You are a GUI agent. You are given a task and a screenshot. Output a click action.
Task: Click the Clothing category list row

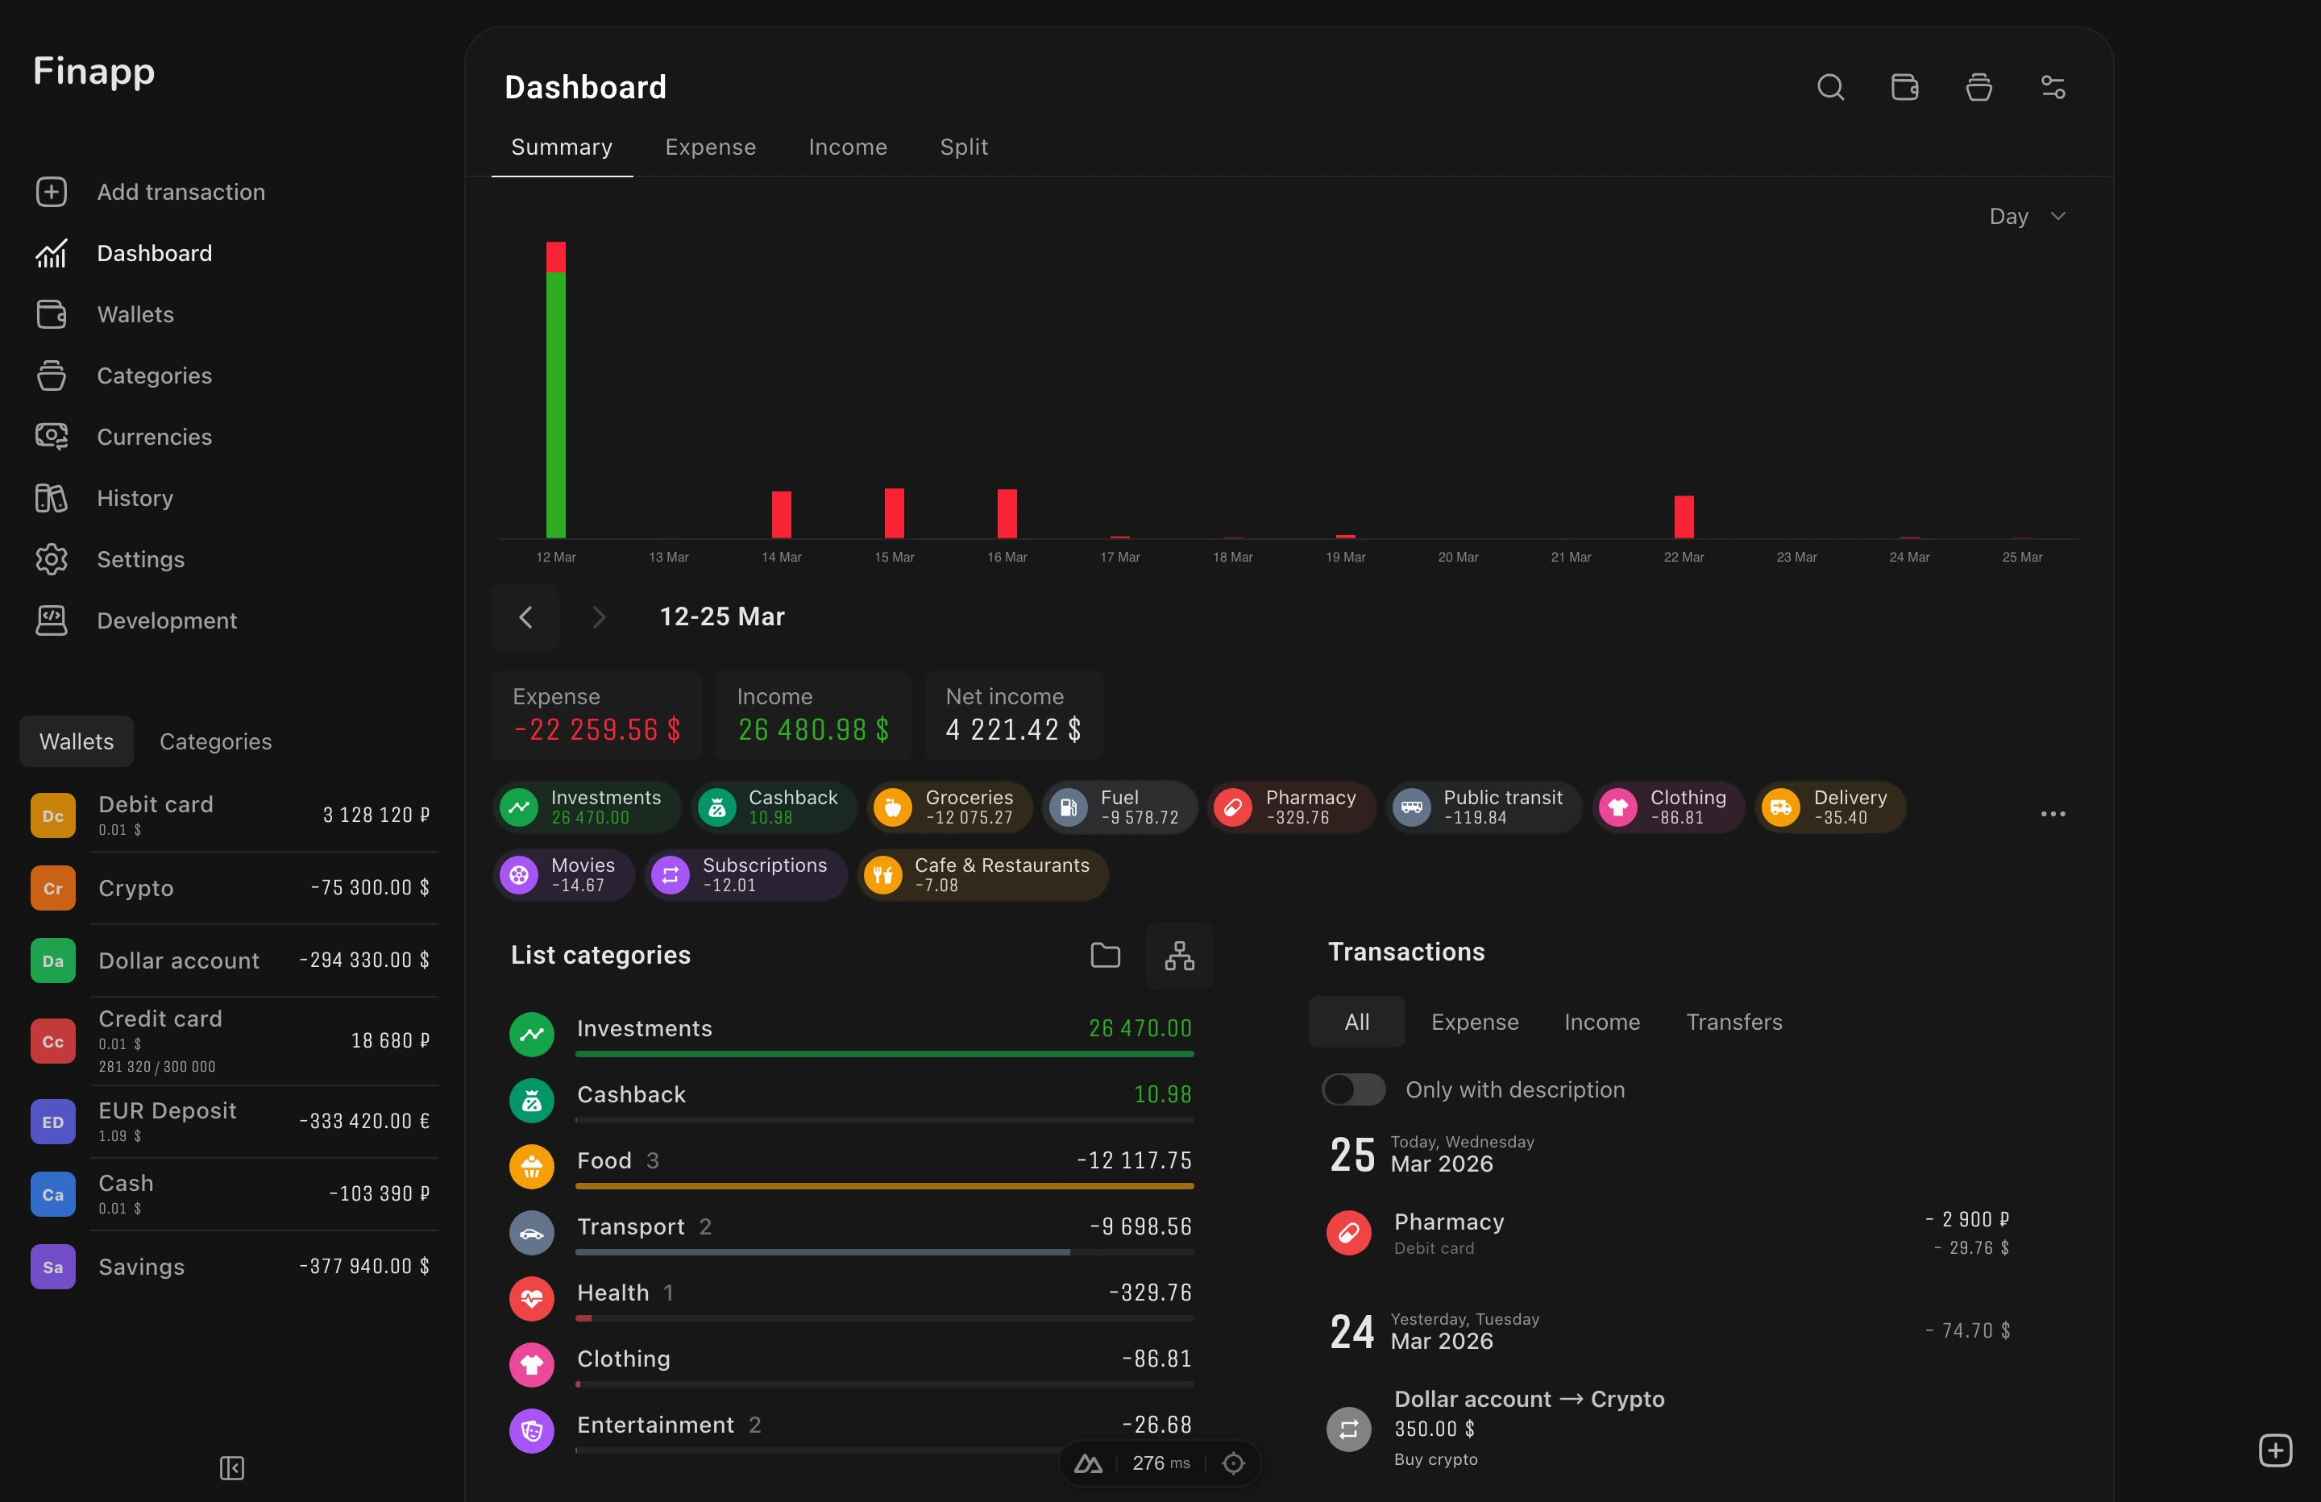tap(851, 1364)
